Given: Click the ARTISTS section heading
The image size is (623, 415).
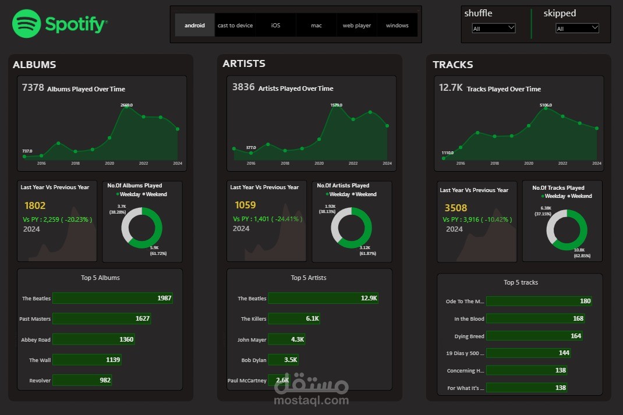Looking at the screenshot, I should (244, 63).
